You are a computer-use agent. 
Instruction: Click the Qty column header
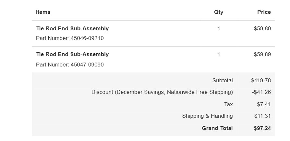tap(219, 12)
